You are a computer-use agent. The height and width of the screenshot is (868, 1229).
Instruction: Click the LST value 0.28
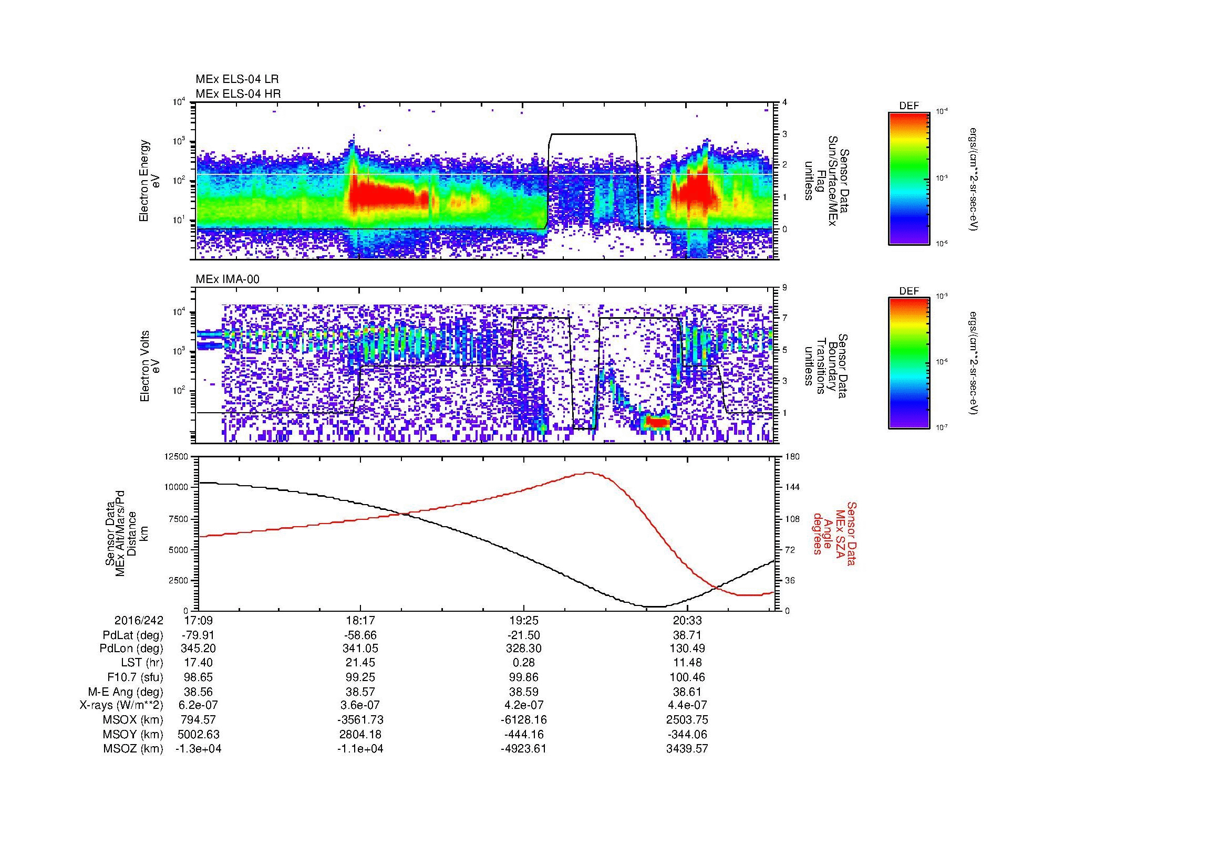(524, 664)
